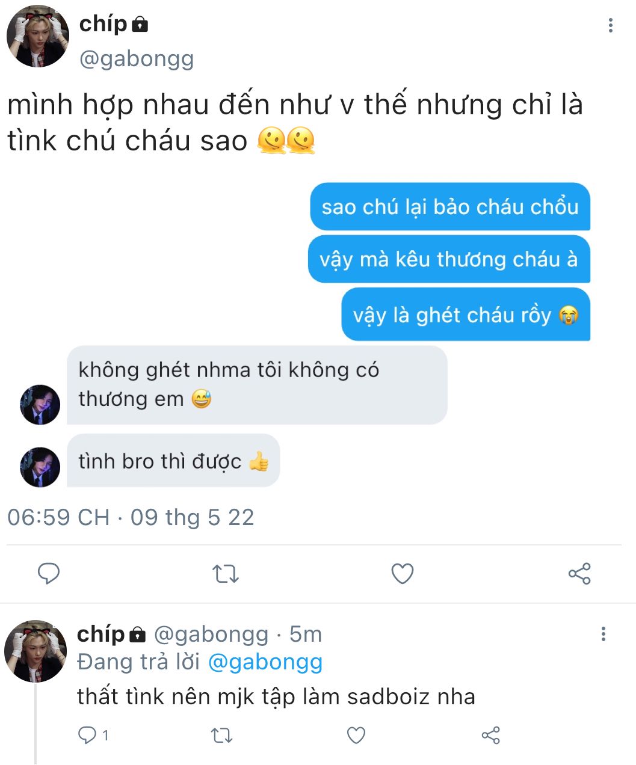Click the chíp display name in reply
This screenshot has width=636, height=765.
[100, 634]
